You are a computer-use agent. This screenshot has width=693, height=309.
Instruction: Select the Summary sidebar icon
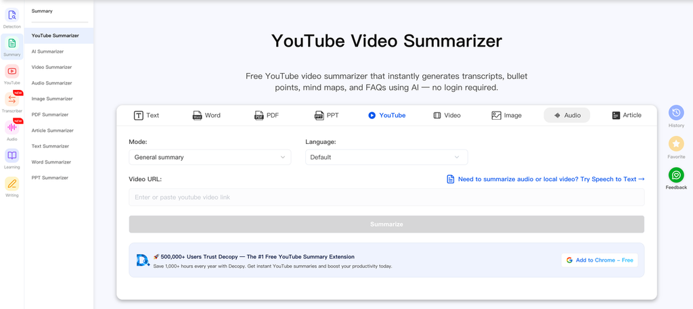12,43
